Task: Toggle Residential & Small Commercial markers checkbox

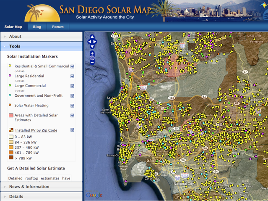Action: point(72,66)
